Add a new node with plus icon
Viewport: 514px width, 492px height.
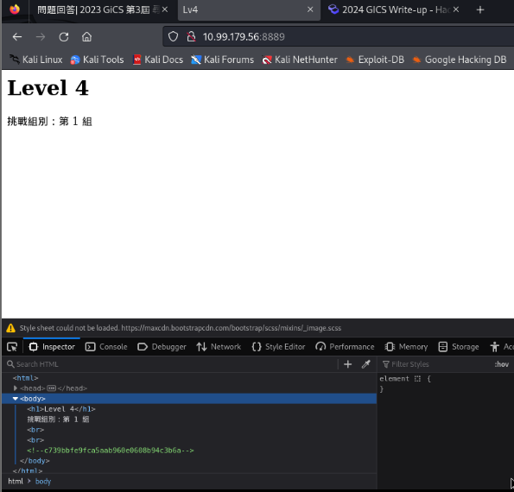[x=348, y=364]
